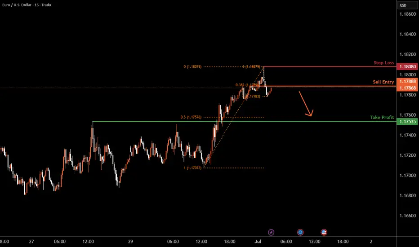Click the US flag economic event icon
The height and width of the screenshot is (247, 419).
tap(324, 232)
